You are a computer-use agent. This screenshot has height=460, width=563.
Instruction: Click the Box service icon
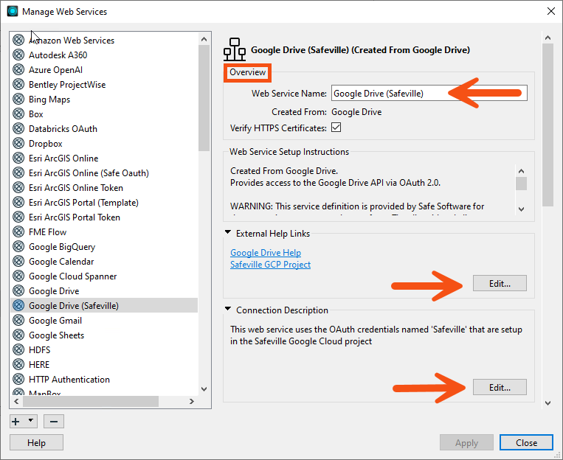click(x=18, y=114)
